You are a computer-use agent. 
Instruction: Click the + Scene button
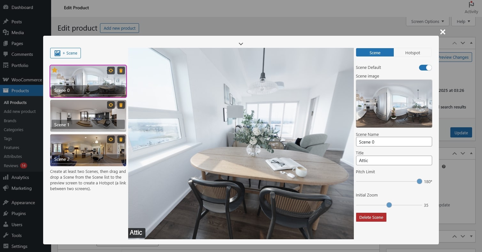[x=66, y=53]
